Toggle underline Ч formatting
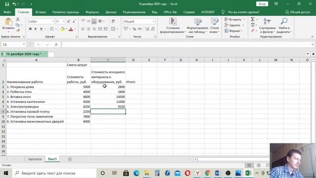The height and width of the screenshot is (178, 316). [x=41, y=29]
